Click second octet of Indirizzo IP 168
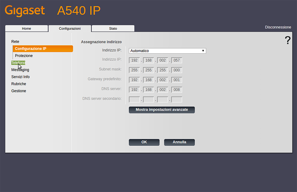Image resolution: width=297 pixels, height=192 pixels. pyautogui.click(x=148, y=60)
